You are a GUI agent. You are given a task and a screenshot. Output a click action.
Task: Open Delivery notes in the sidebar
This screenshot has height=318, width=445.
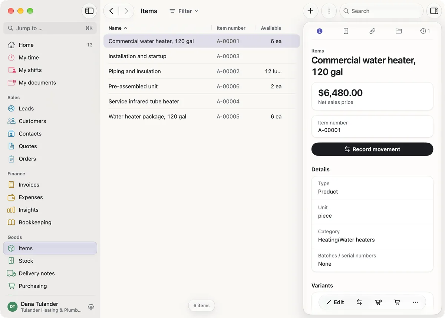(x=50, y=273)
